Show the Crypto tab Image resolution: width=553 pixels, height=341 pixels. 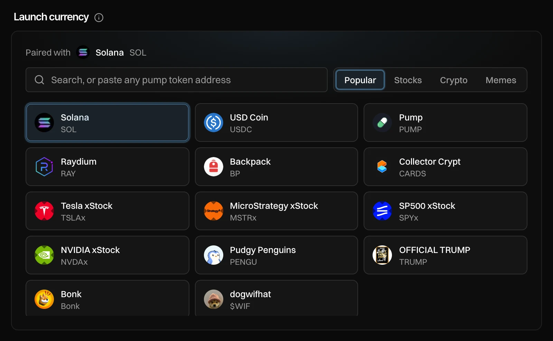coord(453,80)
